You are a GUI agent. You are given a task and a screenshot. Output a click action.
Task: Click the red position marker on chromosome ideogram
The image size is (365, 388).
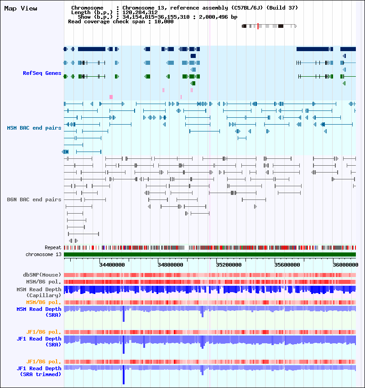(258, 26)
